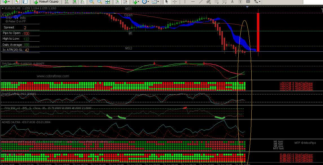
Task: Click the Arrows objects icon
Action: pyautogui.click(x=256, y=2)
